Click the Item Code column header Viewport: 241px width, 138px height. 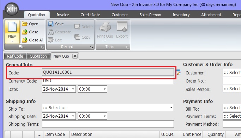[x=56, y=134]
